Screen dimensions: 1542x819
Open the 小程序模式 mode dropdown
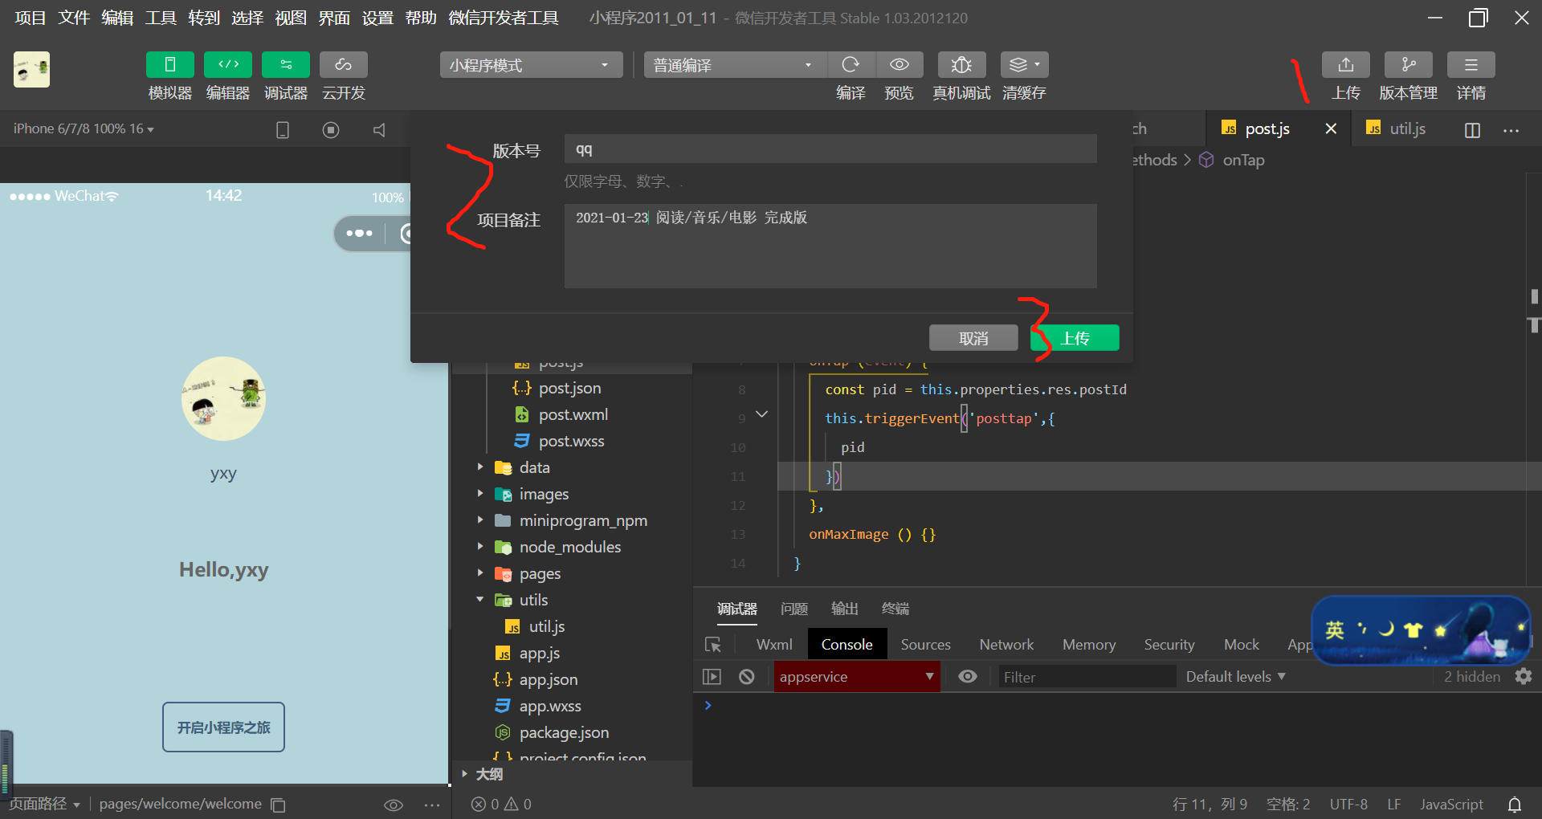[531, 65]
